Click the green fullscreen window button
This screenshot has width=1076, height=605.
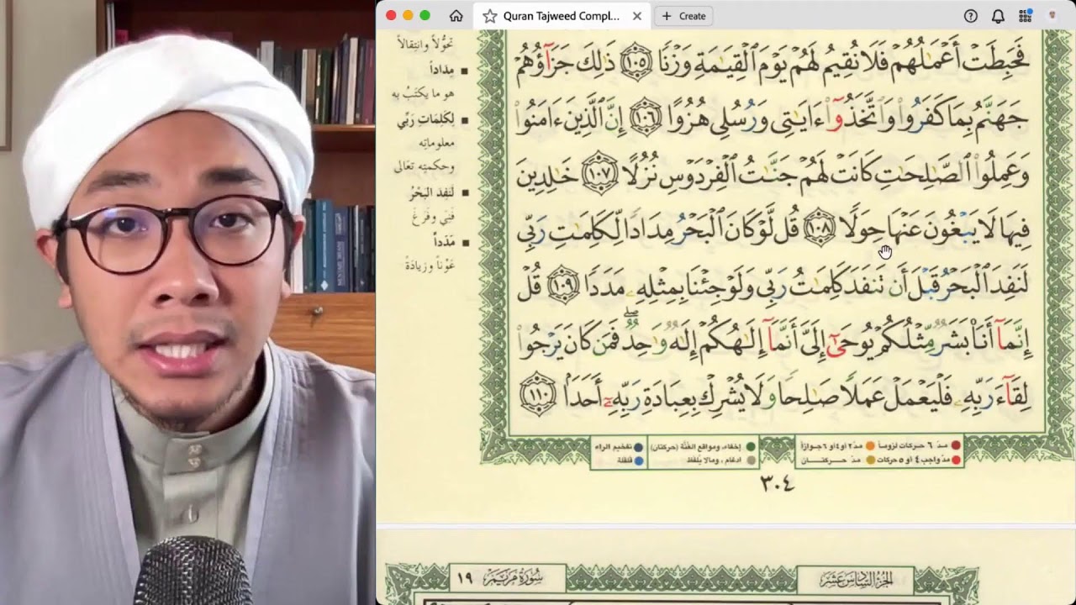point(425,15)
